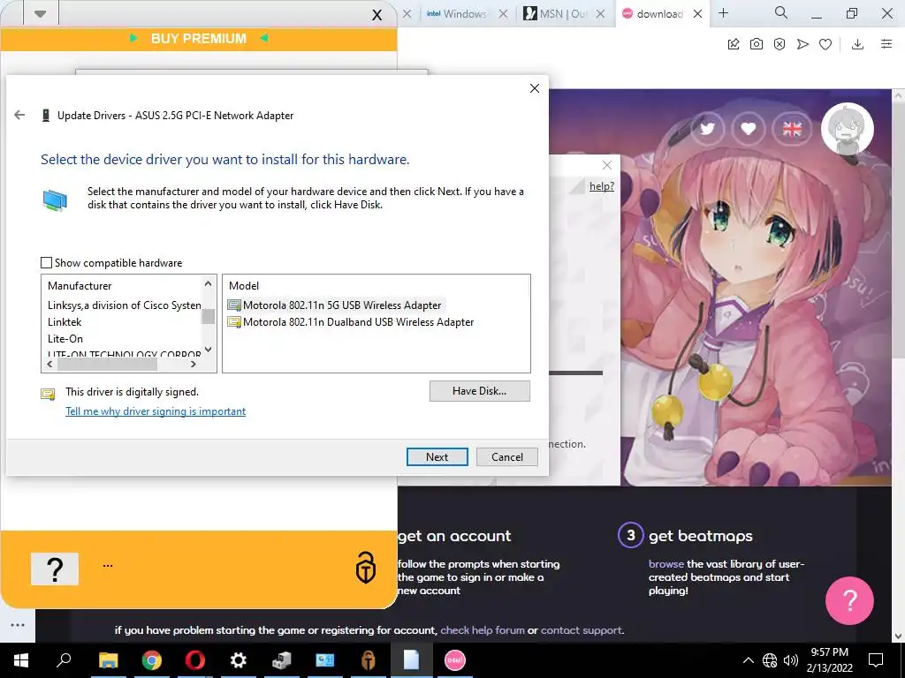
Task: Change language via UK flag icon
Action: coord(792,129)
